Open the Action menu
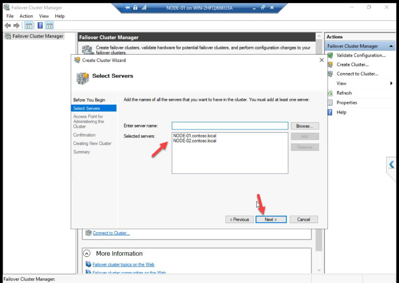This screenshot has width=399, height=283. click(26, 16)
